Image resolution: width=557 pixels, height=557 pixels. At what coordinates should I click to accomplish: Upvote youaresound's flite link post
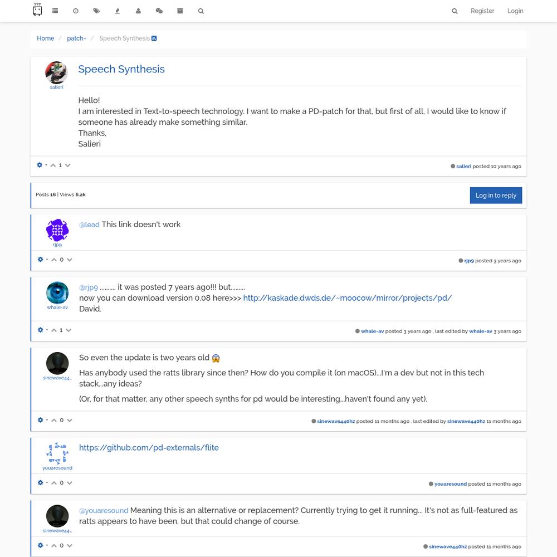(54, 483)
